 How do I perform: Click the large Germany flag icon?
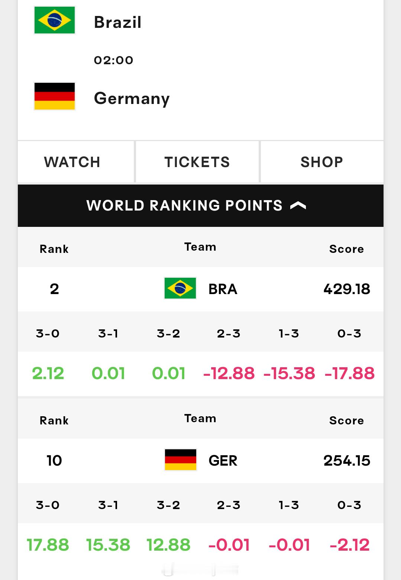[x=55, y=96]
